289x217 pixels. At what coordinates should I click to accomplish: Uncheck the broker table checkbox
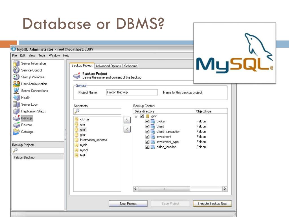[x=147, y=121]
